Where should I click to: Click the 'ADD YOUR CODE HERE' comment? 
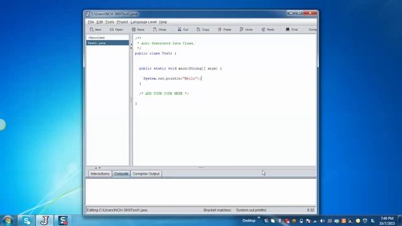tap(164, 94)
